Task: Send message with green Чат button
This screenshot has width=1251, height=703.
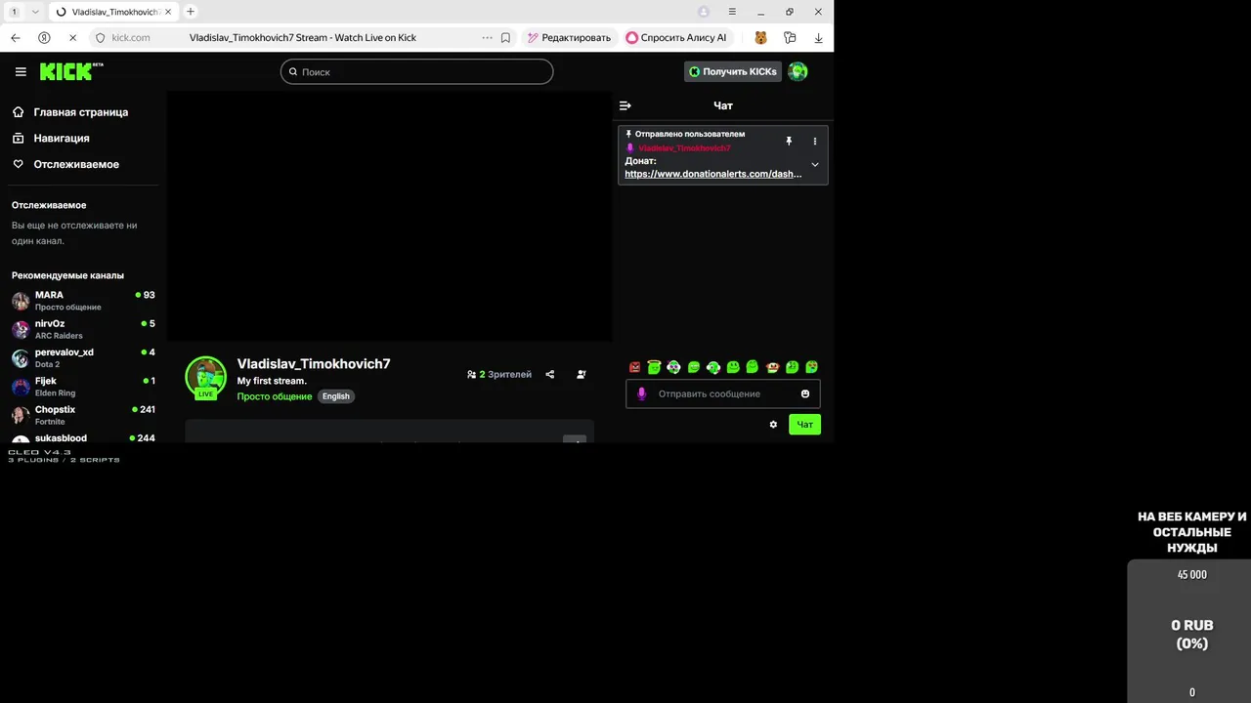Action: (804, 425)
